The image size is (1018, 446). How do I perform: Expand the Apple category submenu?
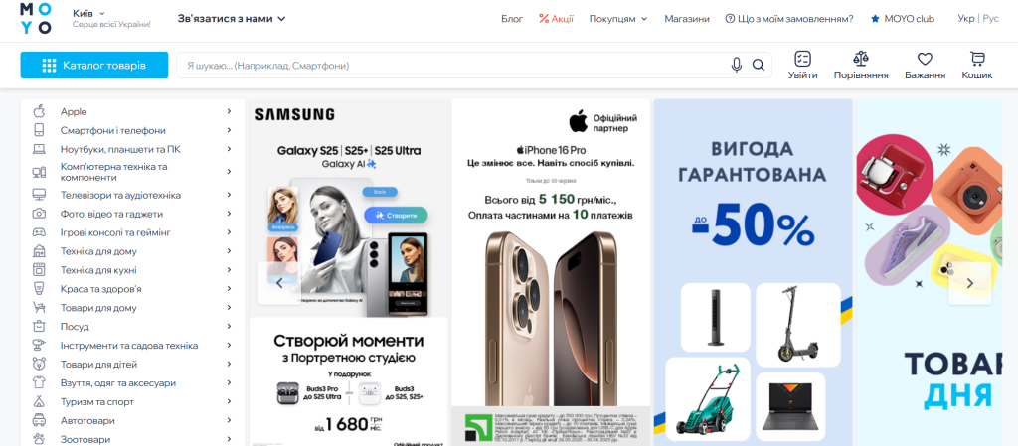(133, 111)
